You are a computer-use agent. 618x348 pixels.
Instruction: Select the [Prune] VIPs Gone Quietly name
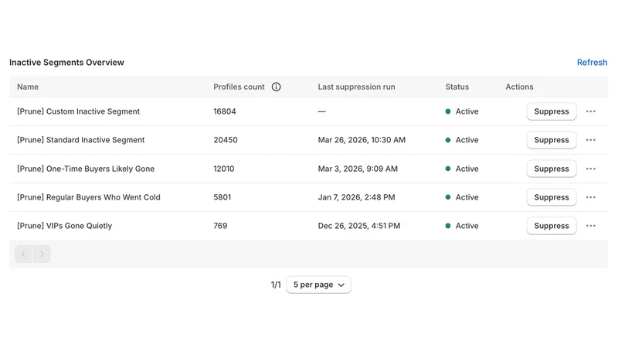point(65,226)
